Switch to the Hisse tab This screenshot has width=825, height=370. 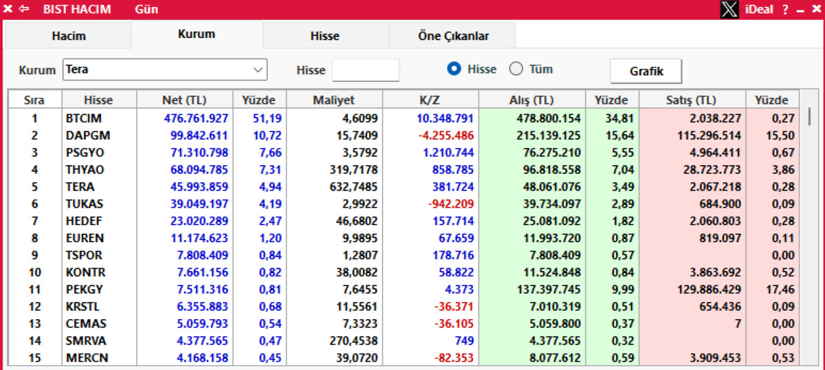325,36
